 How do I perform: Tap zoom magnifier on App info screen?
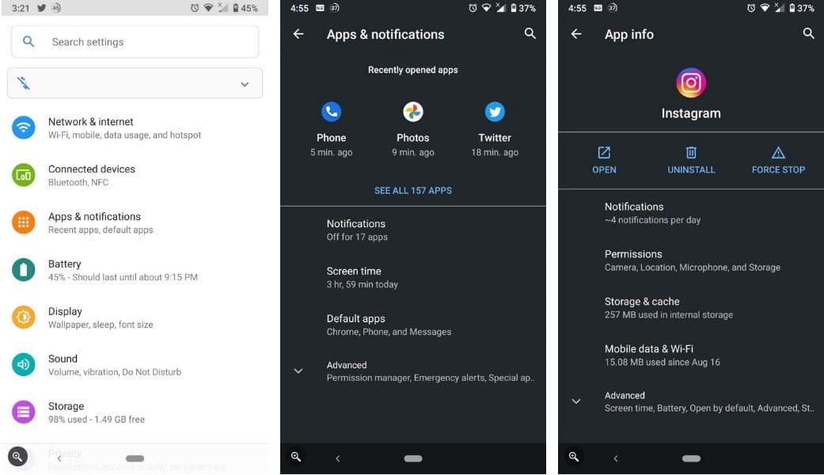click(x=574, y=457)
